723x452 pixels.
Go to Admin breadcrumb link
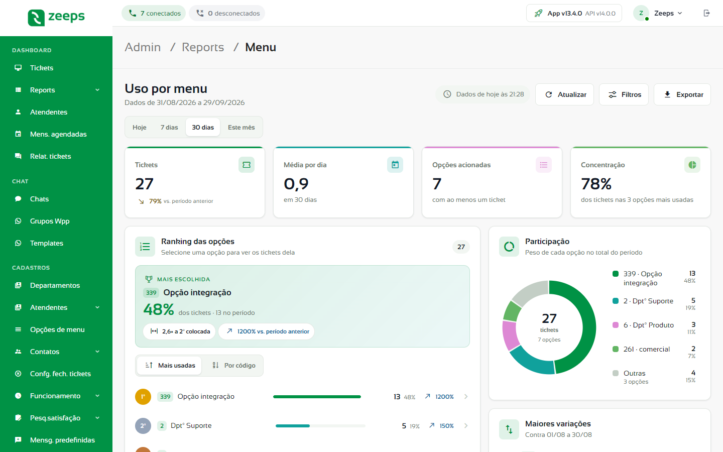coord(143,47)
